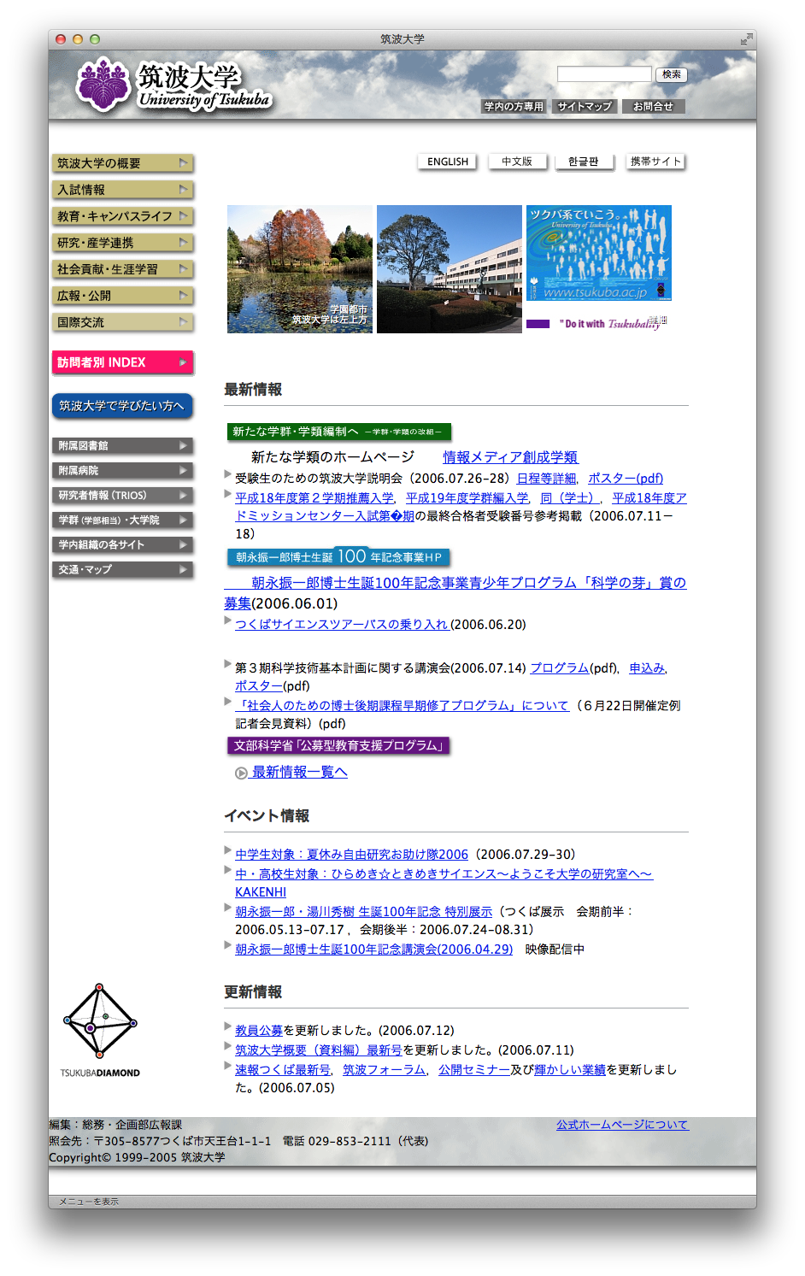Click the 文部科学省「公募型教育支援プログラム」 banner
This screenshot has height=1276, width=805.
pos(338,746)
